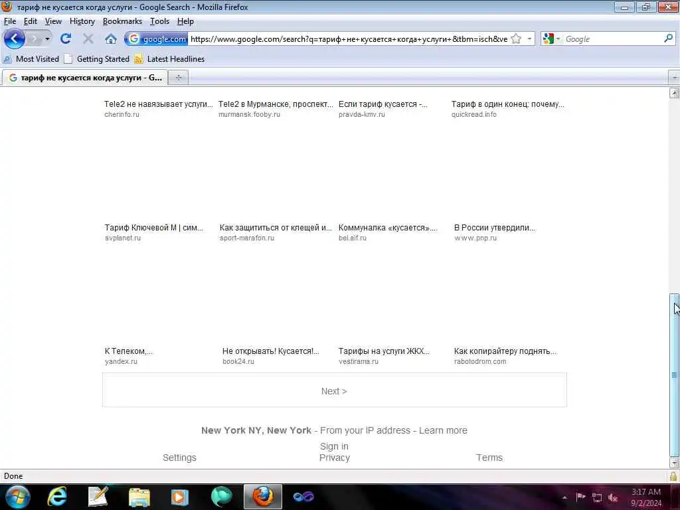This screenshot has height=510, width=680.
Task: Show hidden system tray icons arrow
Action: coord(564,497)
